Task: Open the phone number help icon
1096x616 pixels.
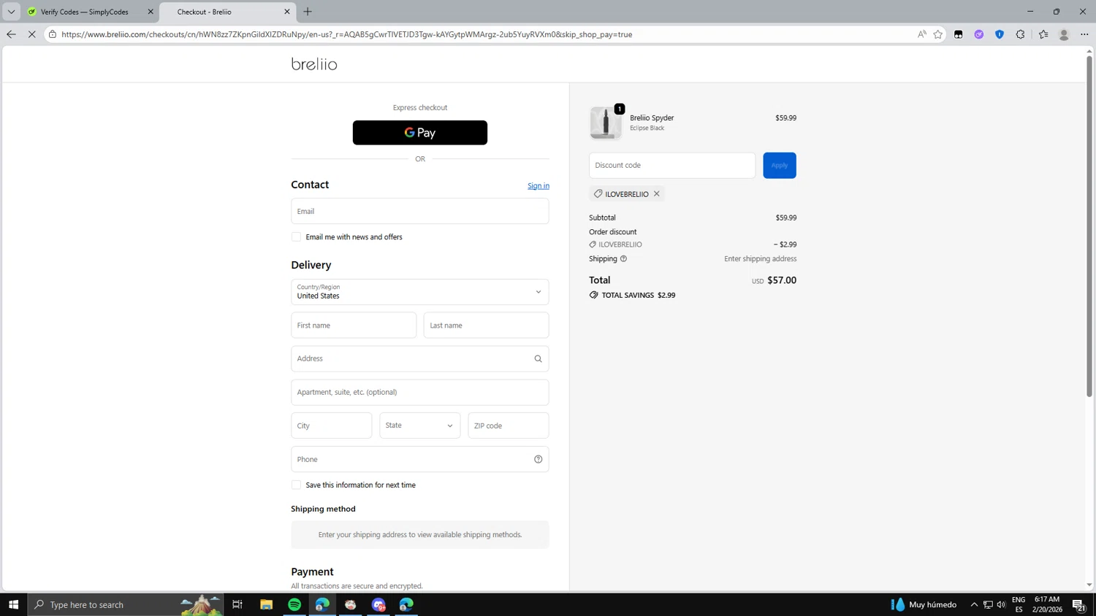Action: click(538, 459)
